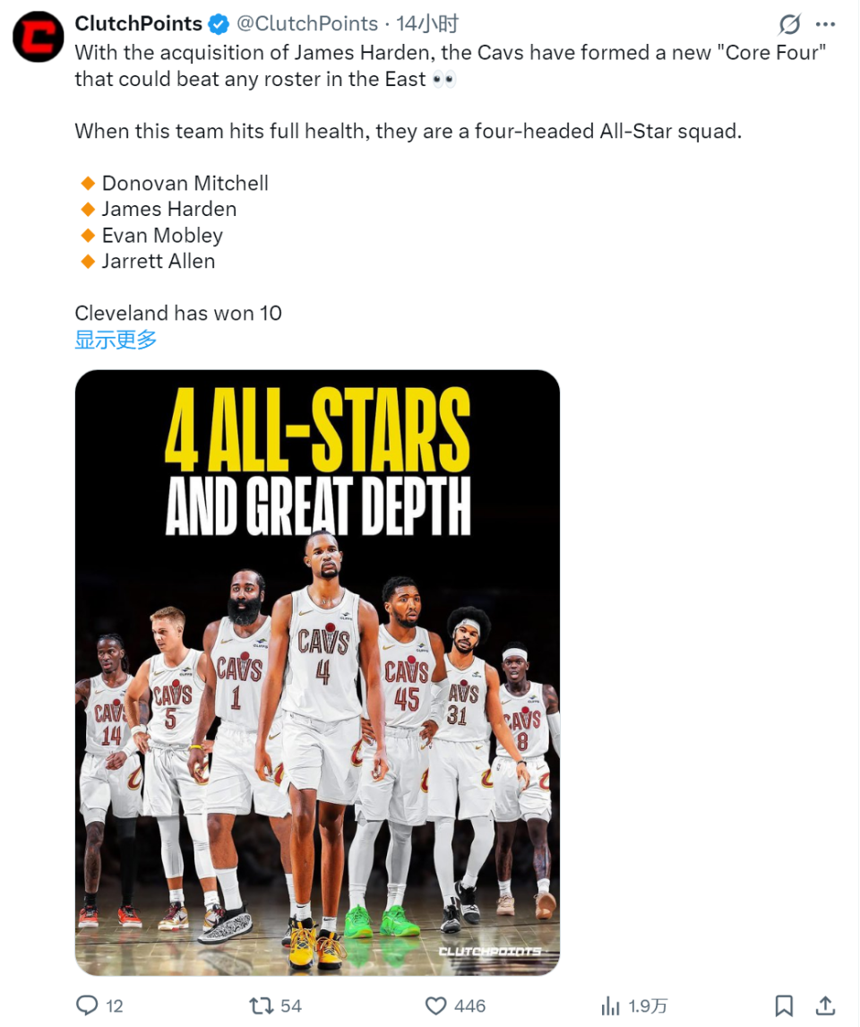This screenshot has width=860, height=1027.
Task: Open Grok explain icon on post
Action: pyautogui.click(x=788, y=24)
